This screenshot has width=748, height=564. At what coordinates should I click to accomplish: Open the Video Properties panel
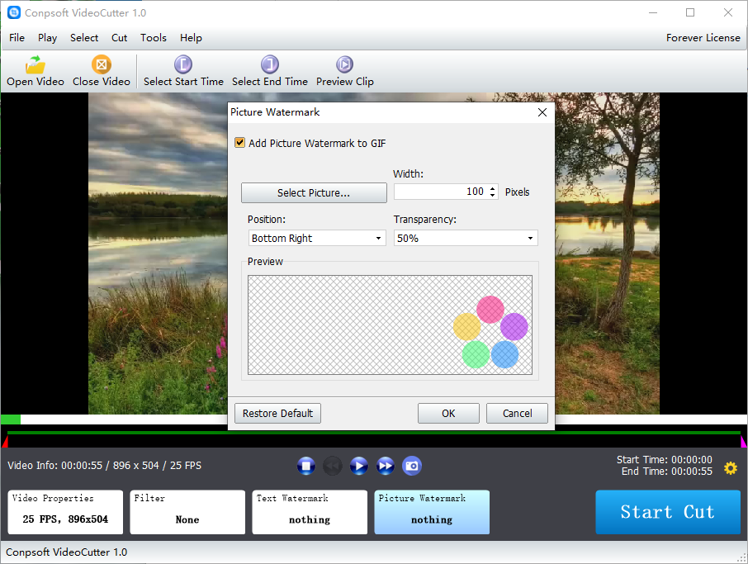pos(65,512)
